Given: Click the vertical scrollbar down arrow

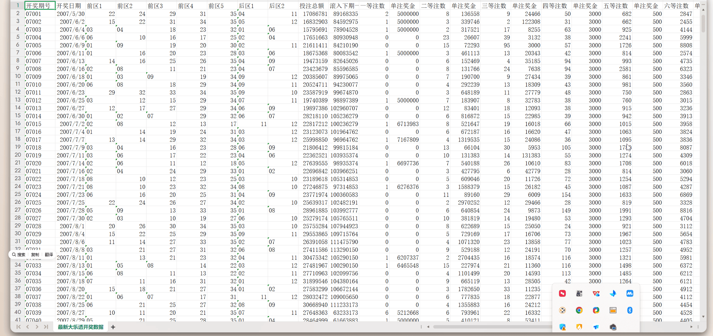Looking at the screenshot, I should 703,316.
